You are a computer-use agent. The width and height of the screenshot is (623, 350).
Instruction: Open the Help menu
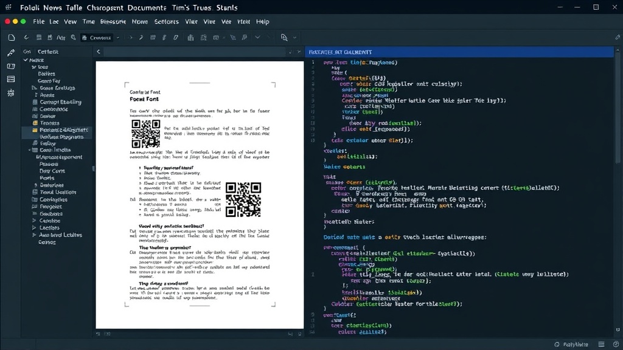[x=263, y=21]
